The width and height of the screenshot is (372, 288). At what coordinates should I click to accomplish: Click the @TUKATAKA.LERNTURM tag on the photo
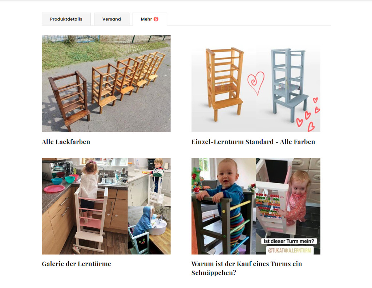pos(290,250)
